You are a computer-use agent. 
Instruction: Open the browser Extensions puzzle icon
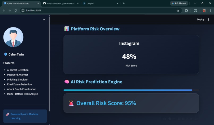(186, 11)
